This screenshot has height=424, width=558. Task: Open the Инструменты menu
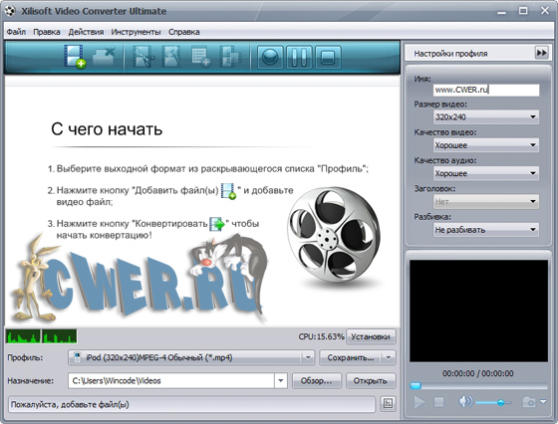[136, 32]
